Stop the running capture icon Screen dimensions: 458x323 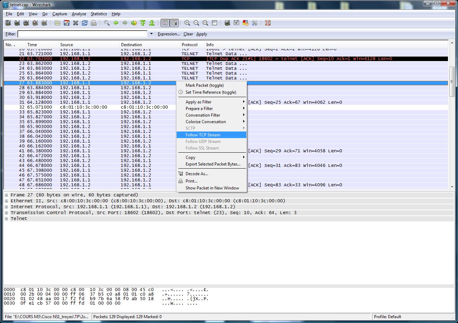(35, 23)
